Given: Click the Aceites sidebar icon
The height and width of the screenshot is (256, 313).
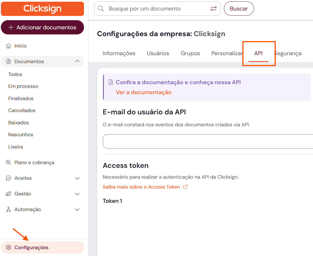Looking at the screenshot, I should click(9, 178).
